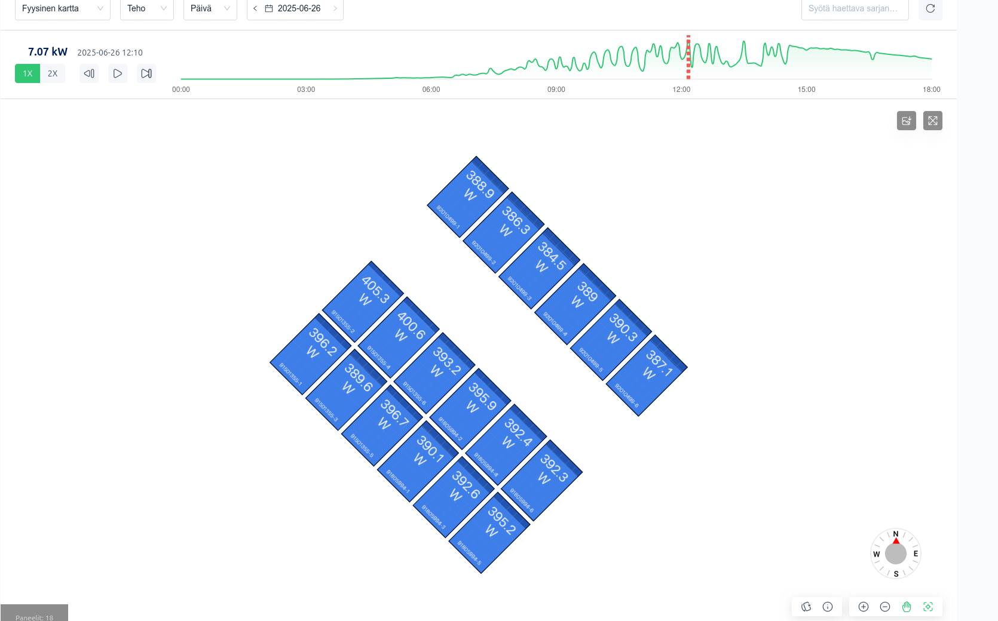Click the refresh icon button
998x621 pixels.
click(x=930, y=8)
